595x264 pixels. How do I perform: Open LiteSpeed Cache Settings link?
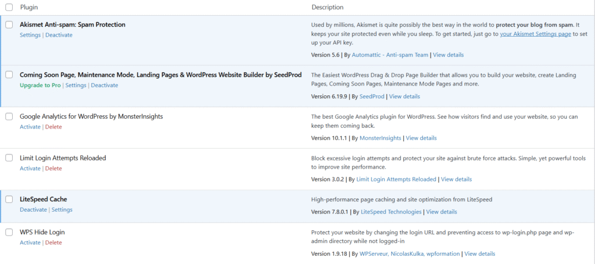click(x=62, y=210)
